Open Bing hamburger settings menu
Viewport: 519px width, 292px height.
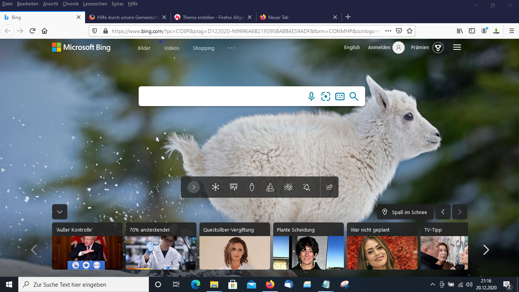457,48
